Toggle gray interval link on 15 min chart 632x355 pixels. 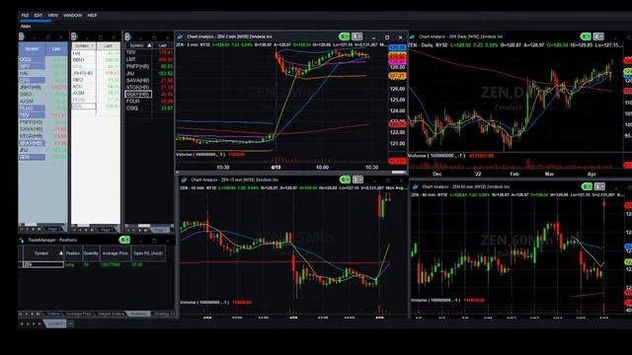(x=357, y=179)
